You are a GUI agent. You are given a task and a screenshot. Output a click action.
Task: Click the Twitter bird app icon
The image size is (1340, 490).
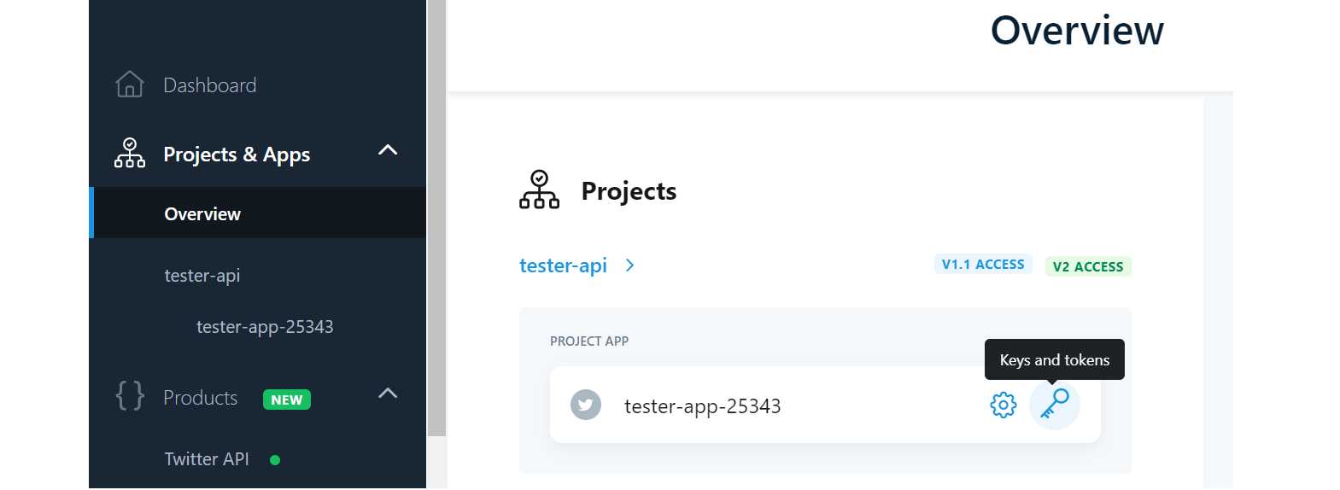[586, 405]
